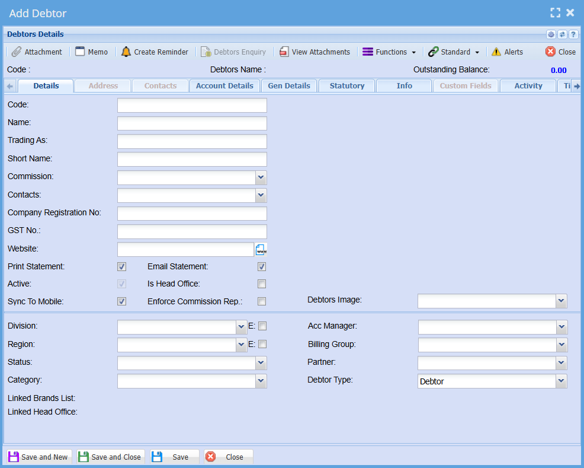Click the Attachment paperclip icon
Viewport: 584px width, 468px height.
coord(17,52)
